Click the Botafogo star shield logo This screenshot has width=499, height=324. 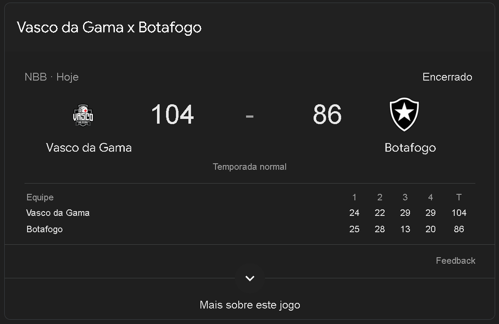click(404, 114)
